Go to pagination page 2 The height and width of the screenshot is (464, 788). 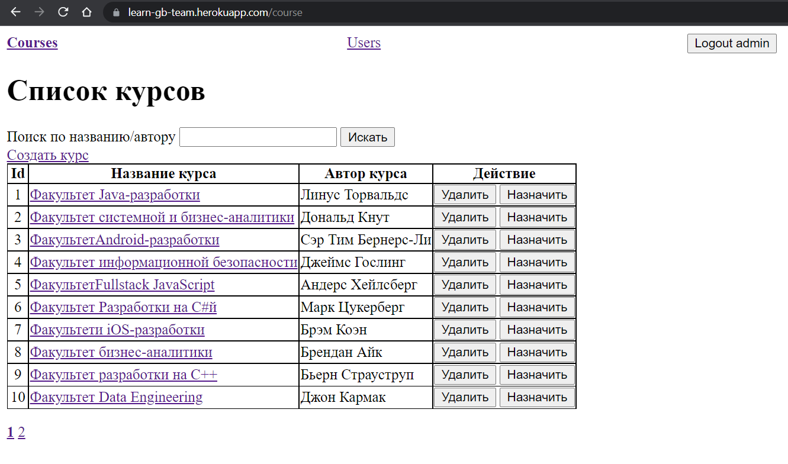21,433
